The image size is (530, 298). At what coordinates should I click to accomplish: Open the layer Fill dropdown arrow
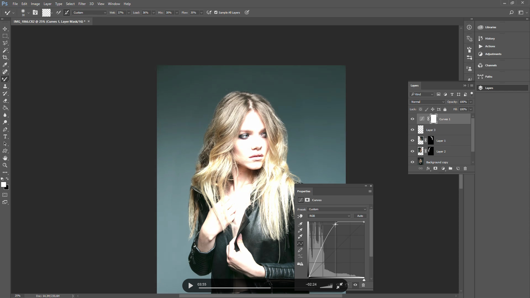471,109
